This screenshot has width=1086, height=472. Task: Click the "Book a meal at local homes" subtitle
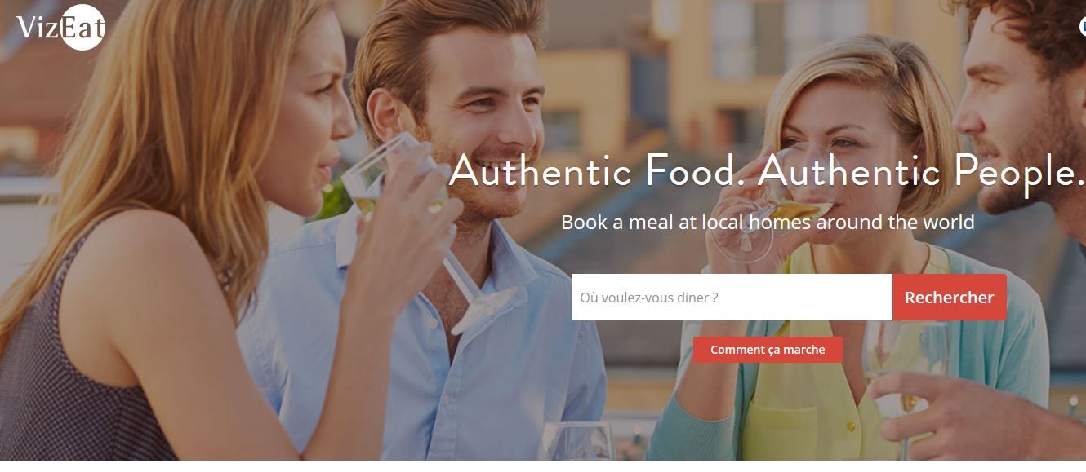pyautogui.click(x=768, y=222)
